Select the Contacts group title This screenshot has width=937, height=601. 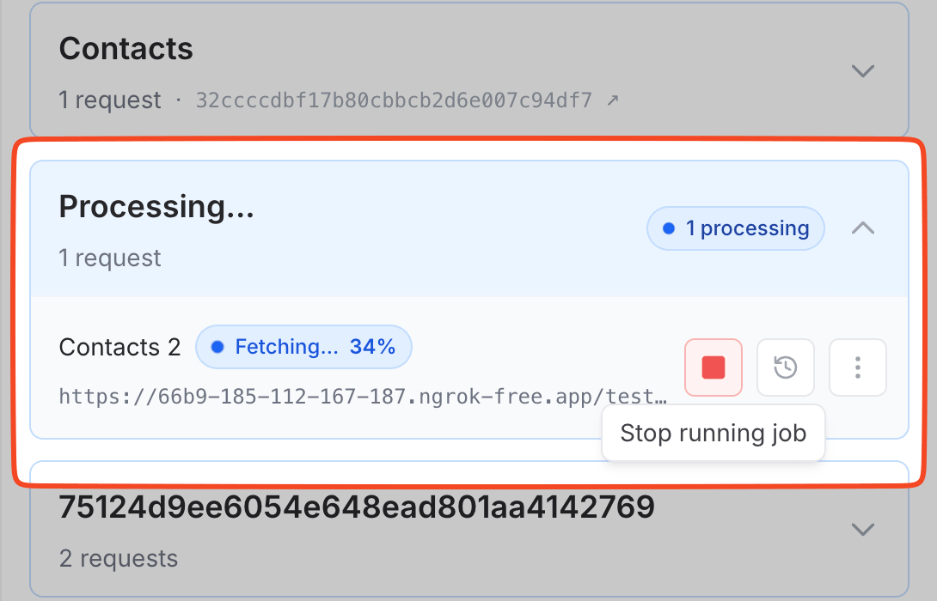coord(126,48)
